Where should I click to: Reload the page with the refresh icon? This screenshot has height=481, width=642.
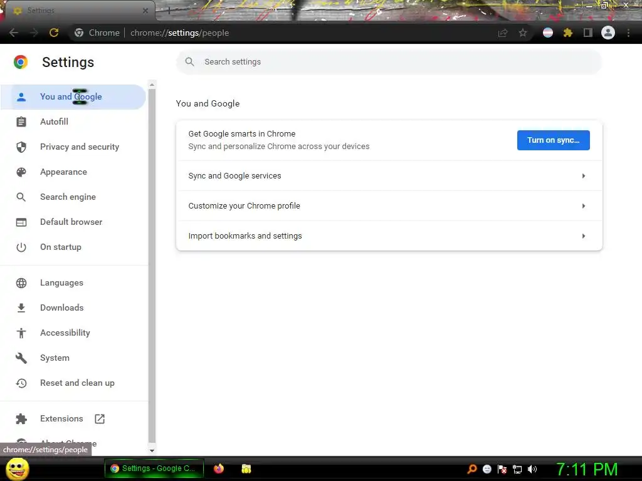[x=54, y=33]
